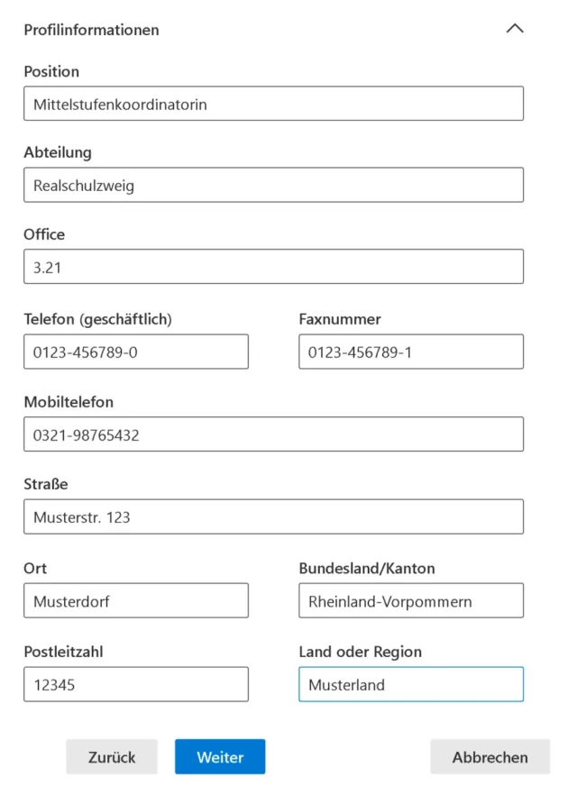Select the Ort field containing Musterdorf

coord(136,600)
